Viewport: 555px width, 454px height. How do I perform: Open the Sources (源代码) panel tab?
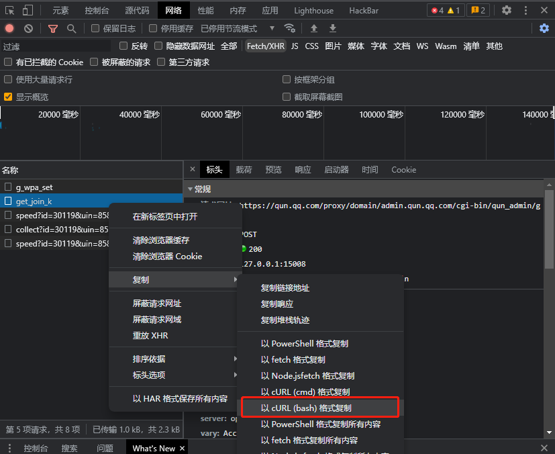pos(138,11)
